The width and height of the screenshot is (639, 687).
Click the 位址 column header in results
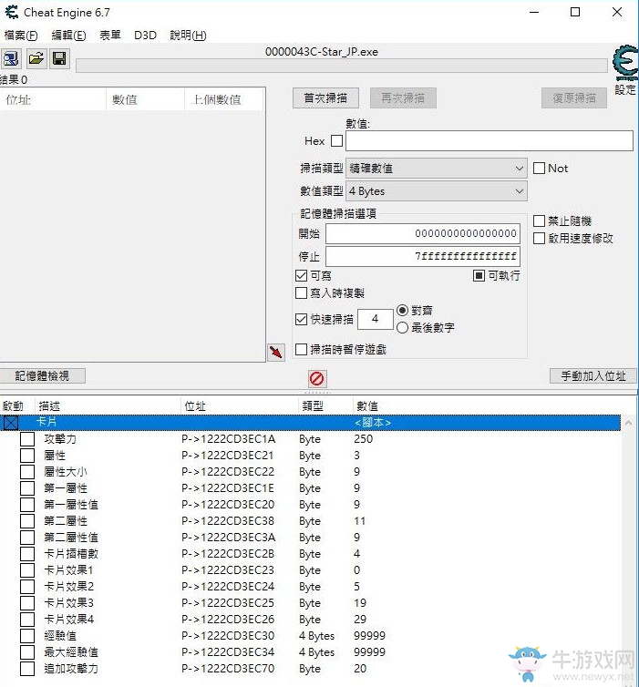click(x=53, y=99)
